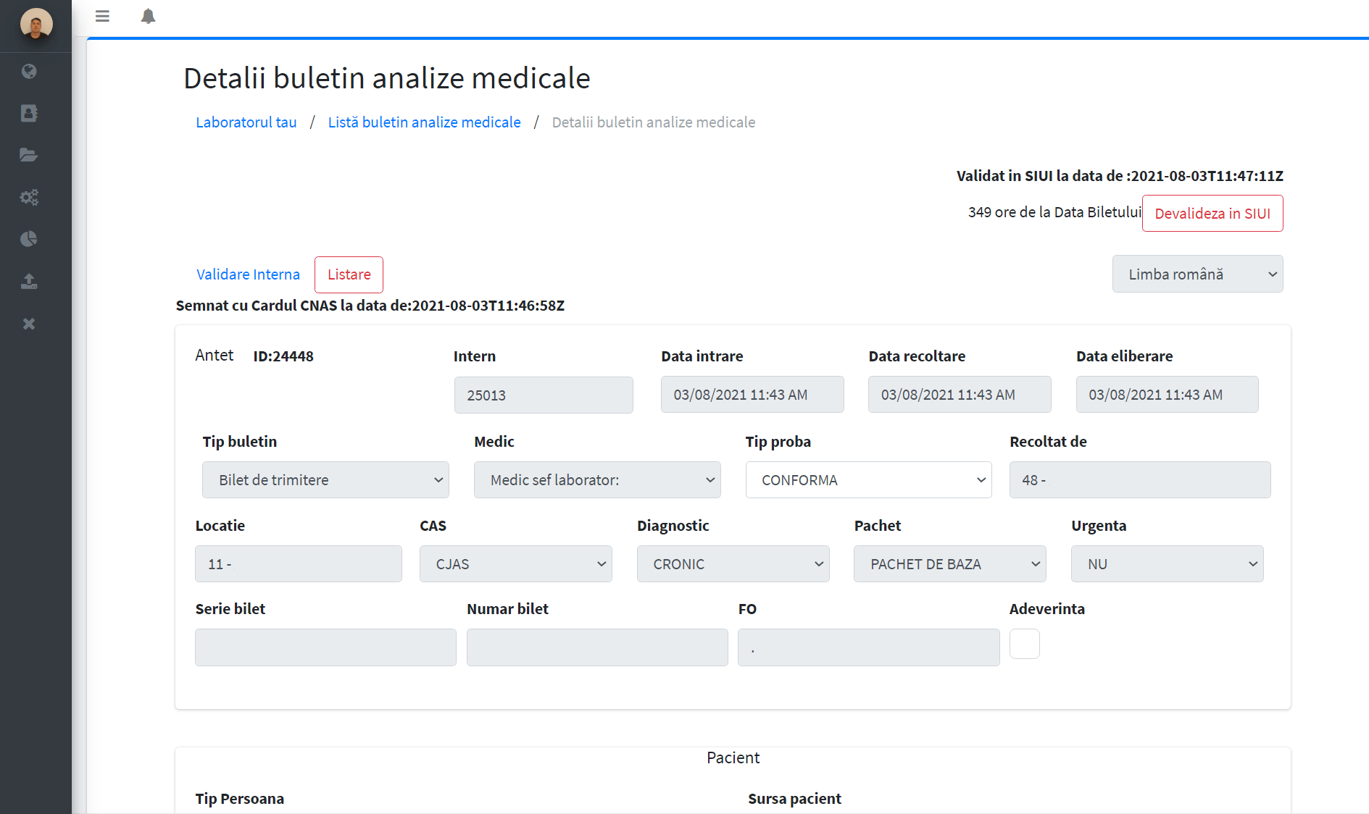The width and height of the screenshot is (1369, 814).
Task: Focus the Numar bilet input field
Action: pos(597,647)
